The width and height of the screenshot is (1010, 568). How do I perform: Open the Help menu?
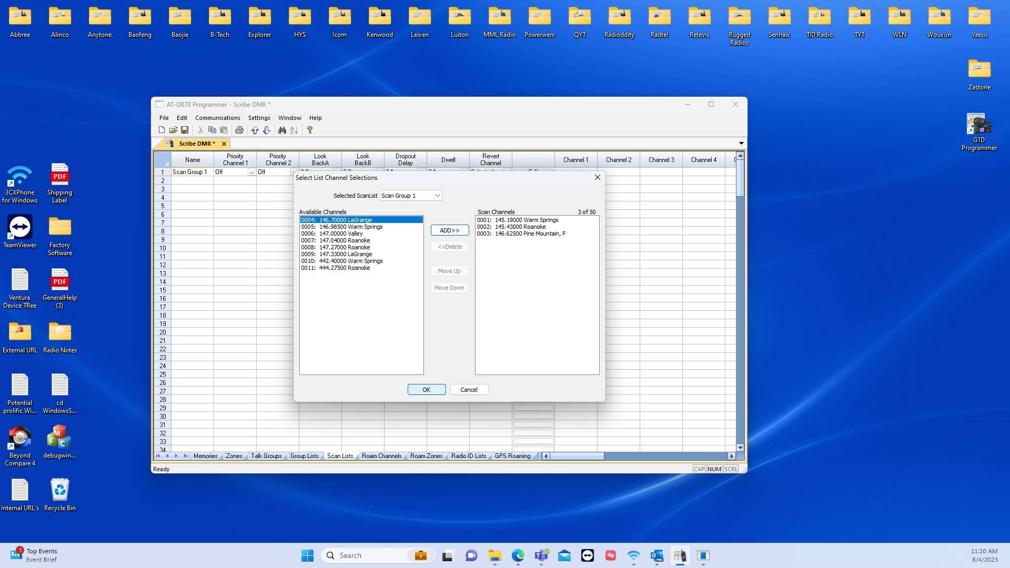316,118
